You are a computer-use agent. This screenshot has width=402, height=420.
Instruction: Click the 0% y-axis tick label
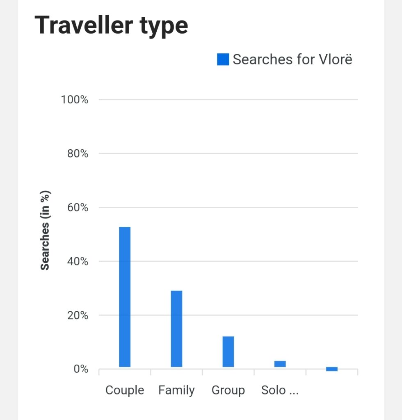click(80, 369)
